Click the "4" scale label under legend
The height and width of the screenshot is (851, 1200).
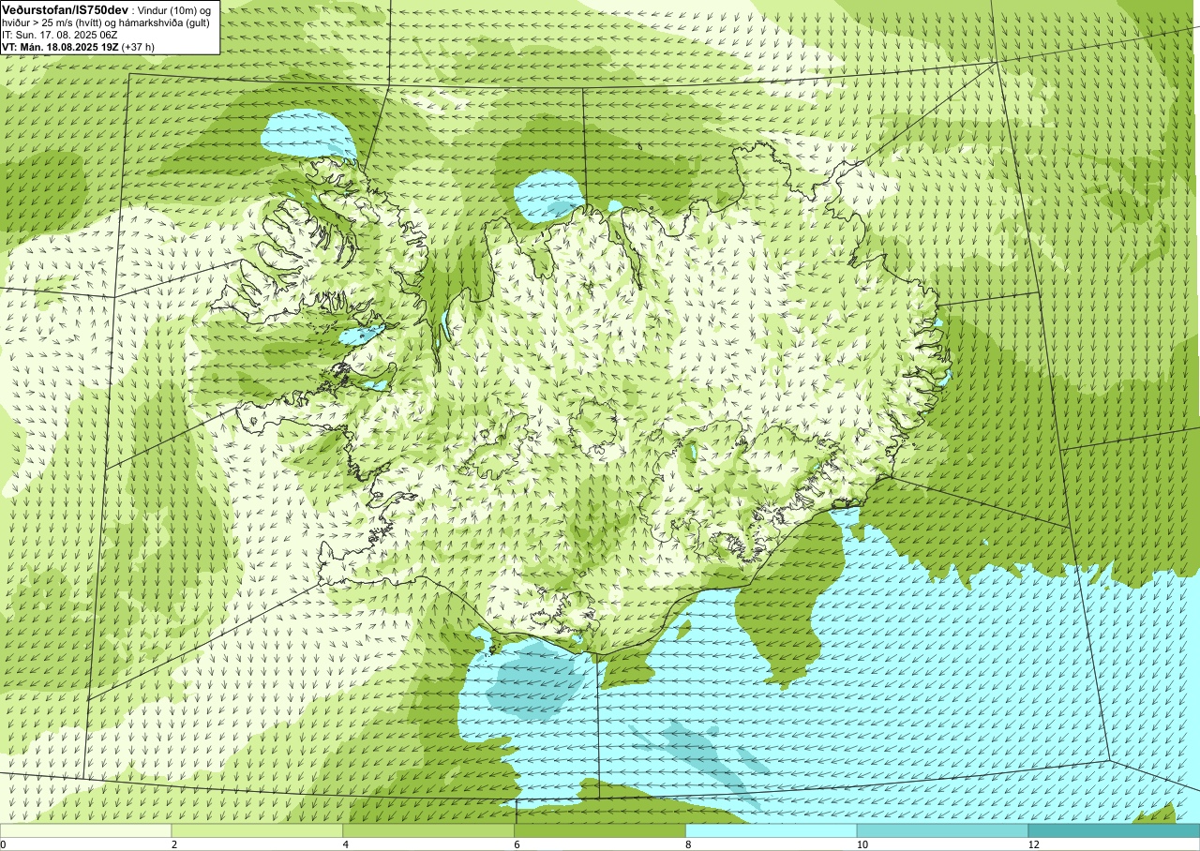click(346, 844)
